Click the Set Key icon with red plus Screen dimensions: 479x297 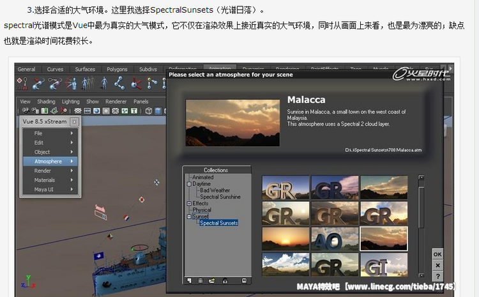coord(22,83)
